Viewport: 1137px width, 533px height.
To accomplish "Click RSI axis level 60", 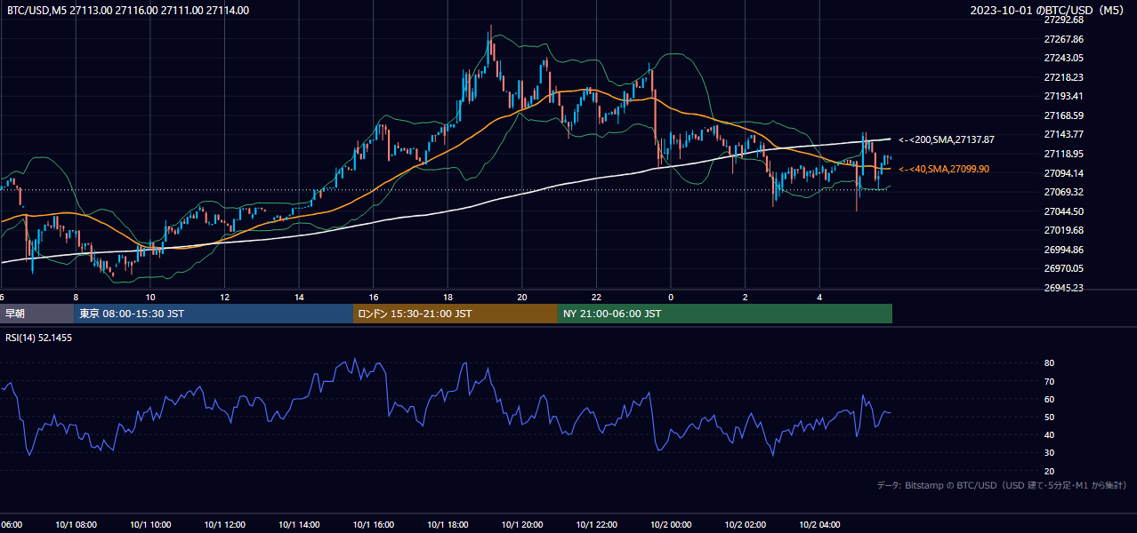I will pos(1049,399).
